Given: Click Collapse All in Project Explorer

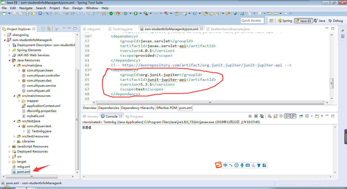Looking at the screenshot, I should click(43, 29).
